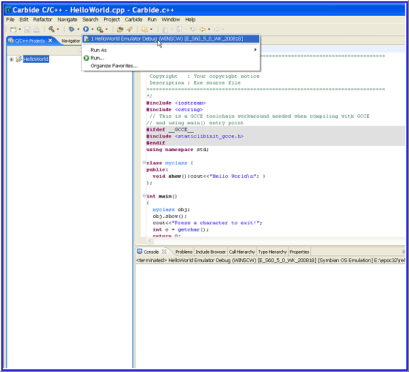Click the Build hammer icon
The image size is (409, 372).
(52, 29)
